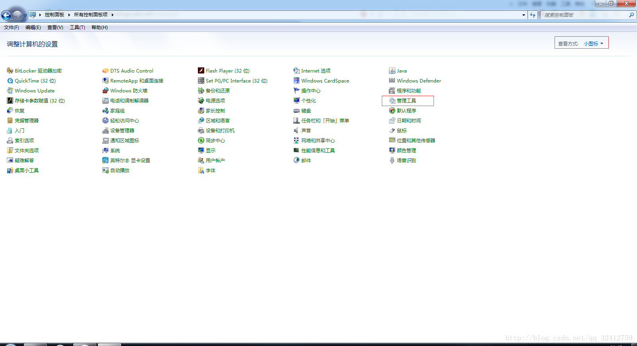Open the Windows CardSpace icon
This screenshot has height=346, width=637.
click(297, 81)
